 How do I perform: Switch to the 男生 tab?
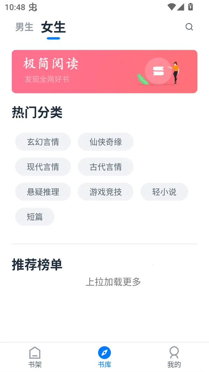24,27
